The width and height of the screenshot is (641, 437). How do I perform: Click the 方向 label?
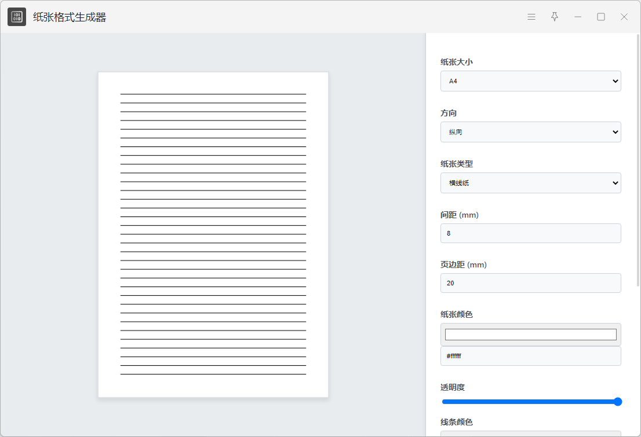(449, 113)
